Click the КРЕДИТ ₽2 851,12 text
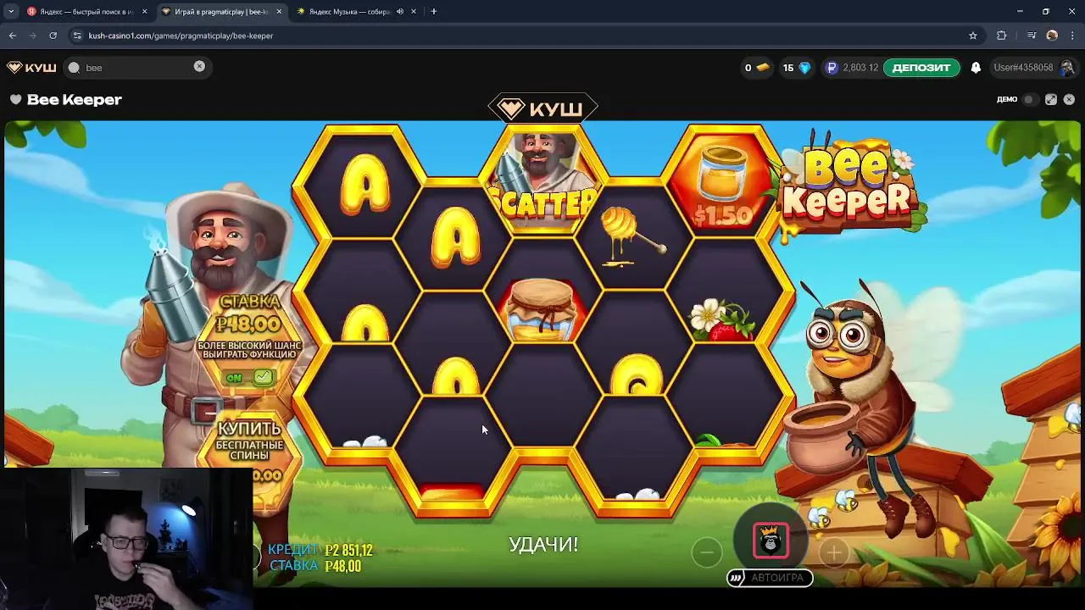Screen dimensions: 1085x610 [x=320, y=550]
